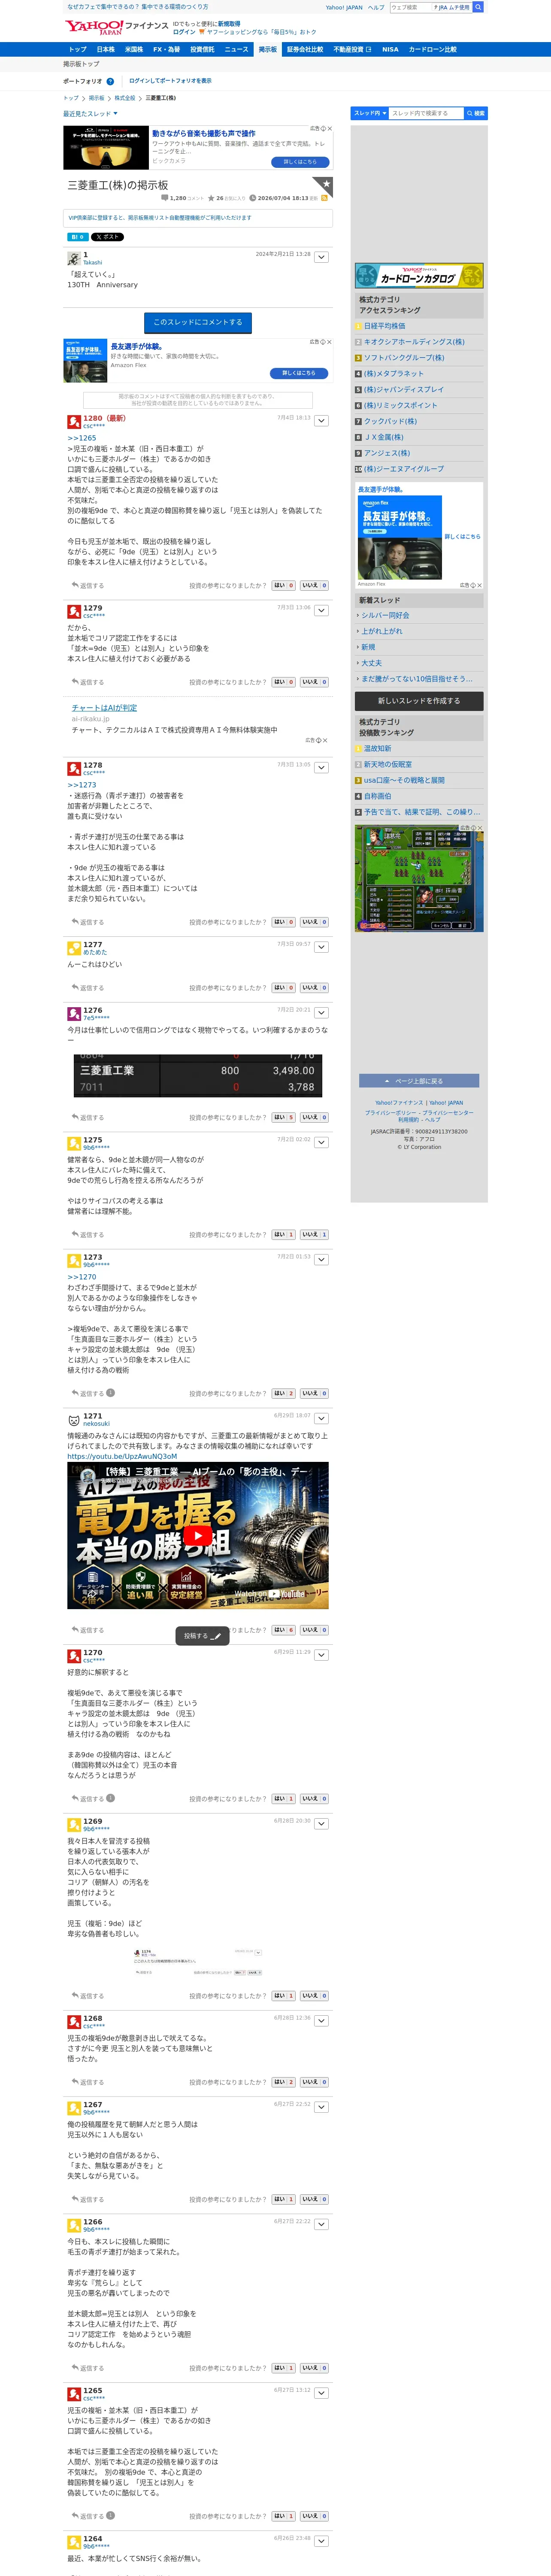The image size is (551, 2576).
Task: Vote いいえ on post 1275
Action: pos(314,1235)
